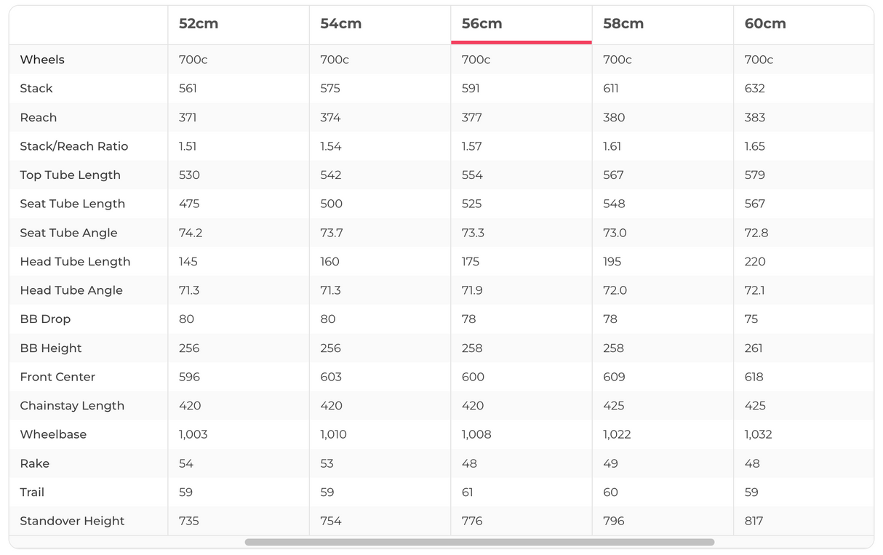Image resolution: width=883 pixels, height=555 pixels.
Task: Click the Stack/Reach Ratio row label
Action: tap(74, 146)
